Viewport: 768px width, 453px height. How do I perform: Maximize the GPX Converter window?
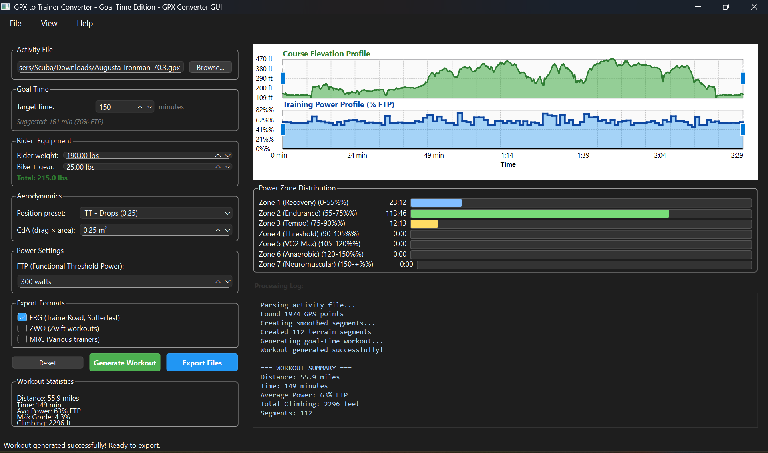point(726,7)
